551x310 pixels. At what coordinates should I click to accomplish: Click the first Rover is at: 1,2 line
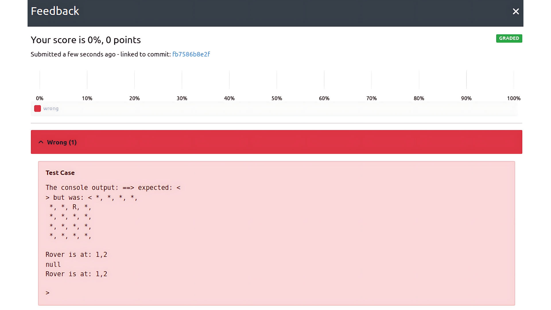pyautogui.click(x=76, y=255)
